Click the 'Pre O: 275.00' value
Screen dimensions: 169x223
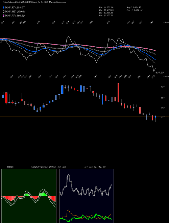tap(106, 7)
